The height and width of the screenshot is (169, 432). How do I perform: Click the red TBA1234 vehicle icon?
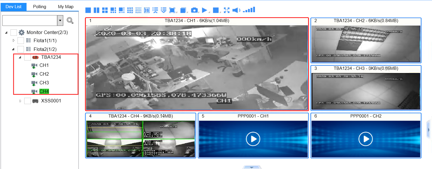[x=36, y=57]
